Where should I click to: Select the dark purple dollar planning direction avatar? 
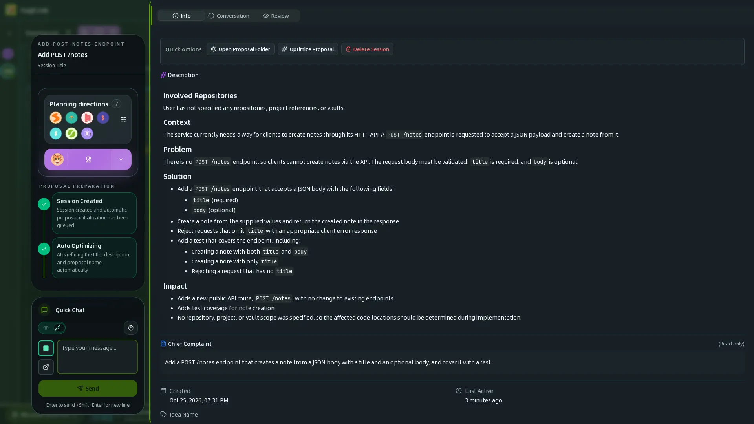tap(102, 118)
